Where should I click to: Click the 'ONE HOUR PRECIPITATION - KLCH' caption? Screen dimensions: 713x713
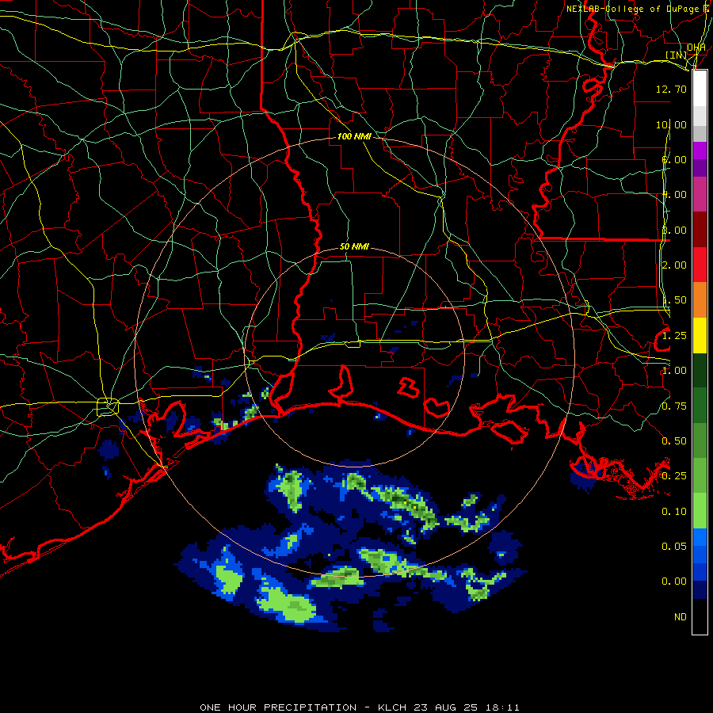tap(305, 707)
